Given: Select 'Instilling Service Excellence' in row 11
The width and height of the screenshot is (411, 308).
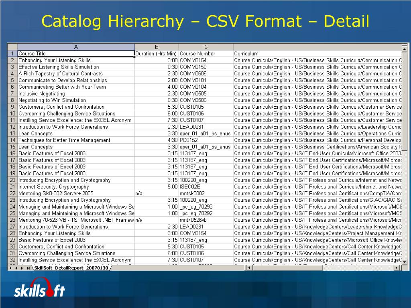Looking at the screenshot, I should [76, 120].
